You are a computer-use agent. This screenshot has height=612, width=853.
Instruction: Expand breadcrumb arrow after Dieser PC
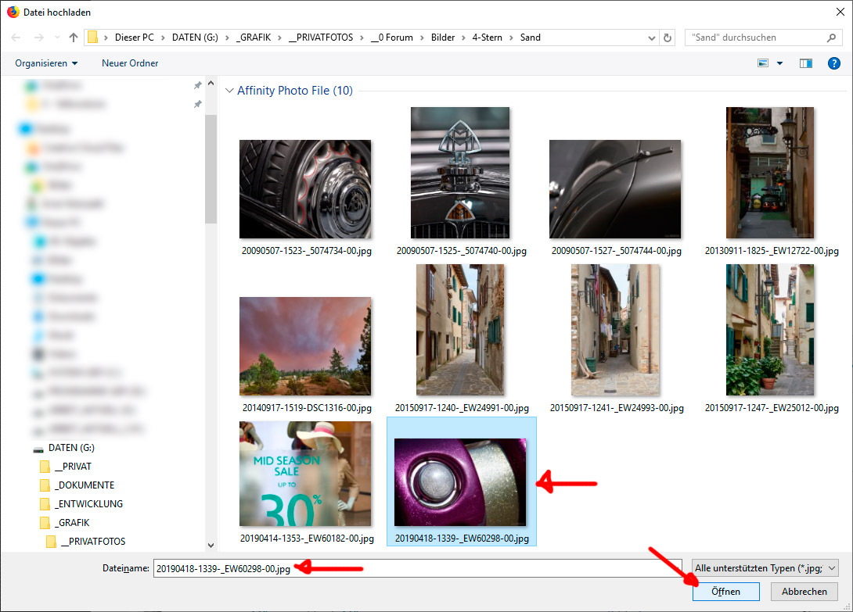(x=163, y=38)
